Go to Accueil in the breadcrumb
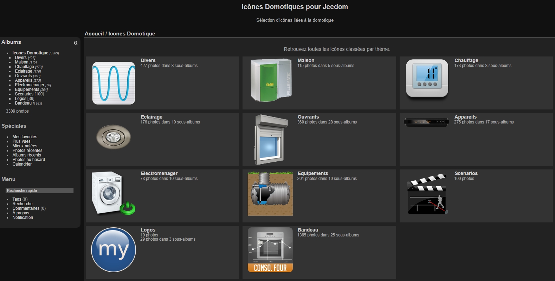Image resolution: width=555 pixels, height=281 pixels. pos(94,34)
